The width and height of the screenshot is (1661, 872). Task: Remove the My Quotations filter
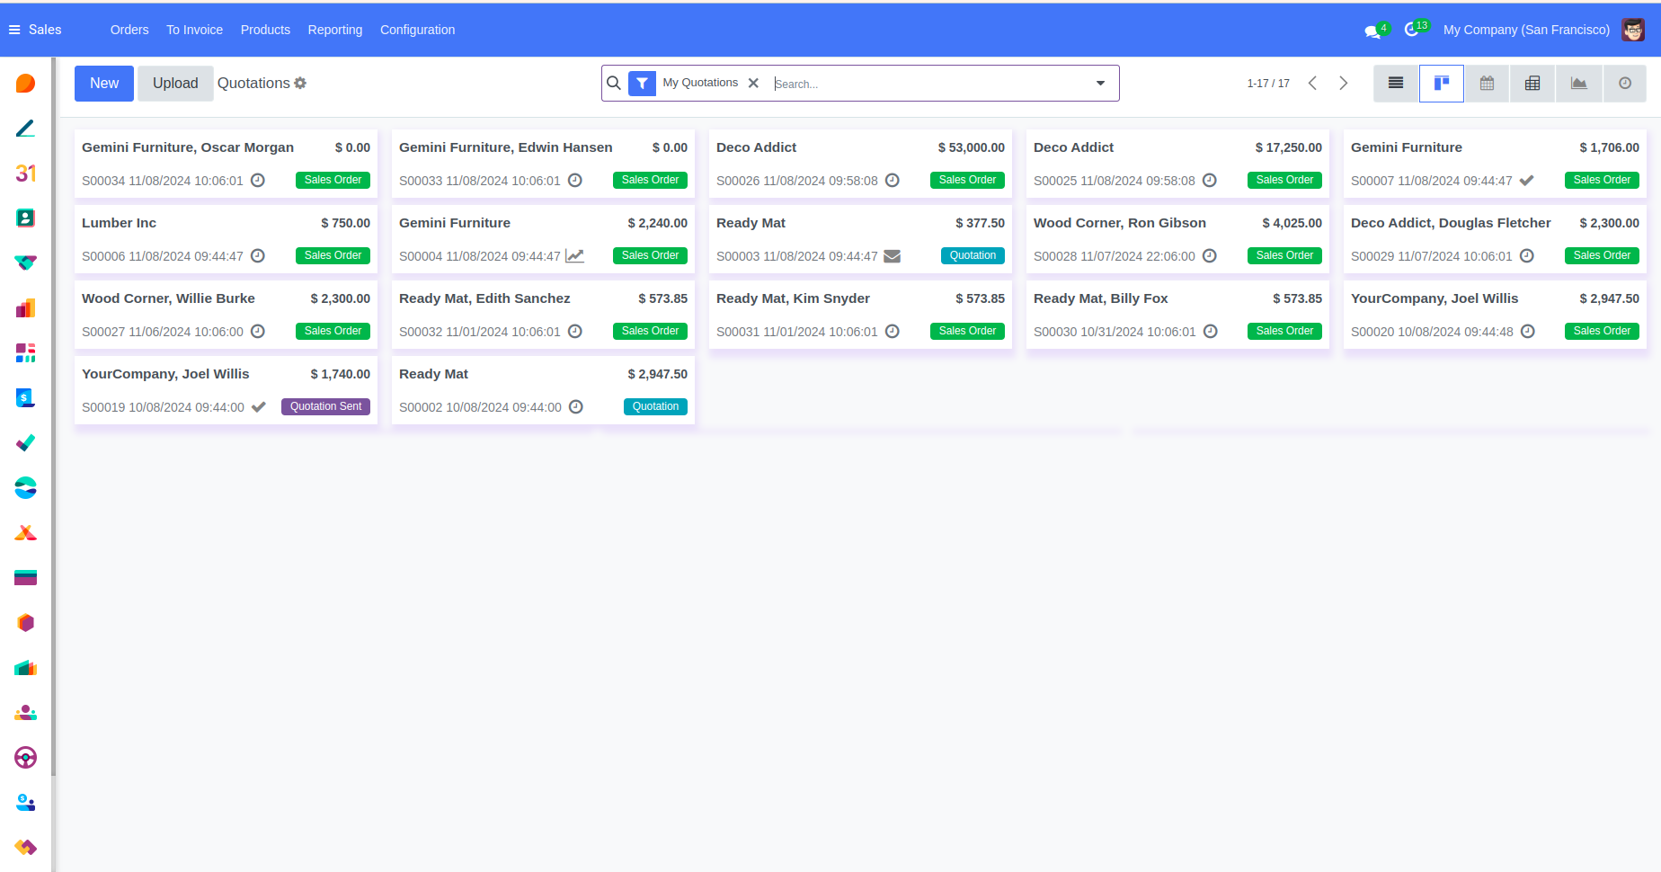coord(753,84)
